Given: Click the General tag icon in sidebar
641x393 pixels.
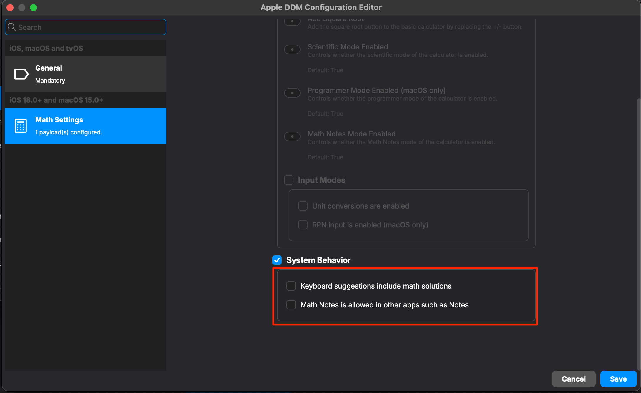Looking at the screenshot, I should [21, 74].
